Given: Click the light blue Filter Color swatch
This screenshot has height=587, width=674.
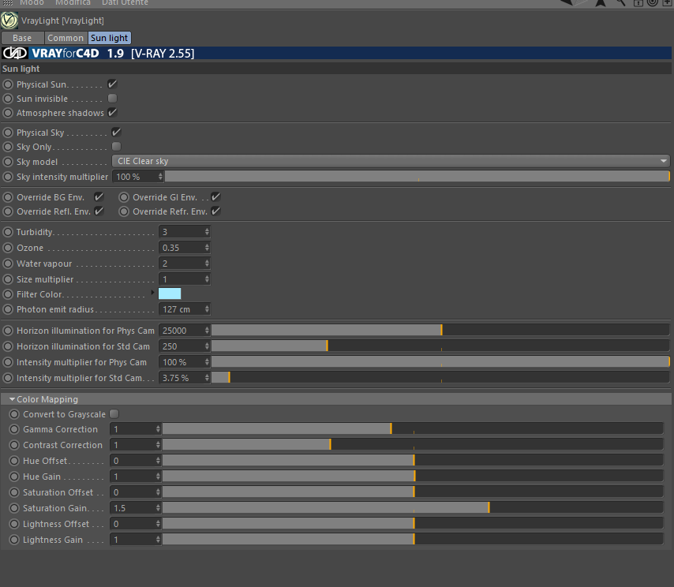Looking at the screenshot, I should click(170, 293).
